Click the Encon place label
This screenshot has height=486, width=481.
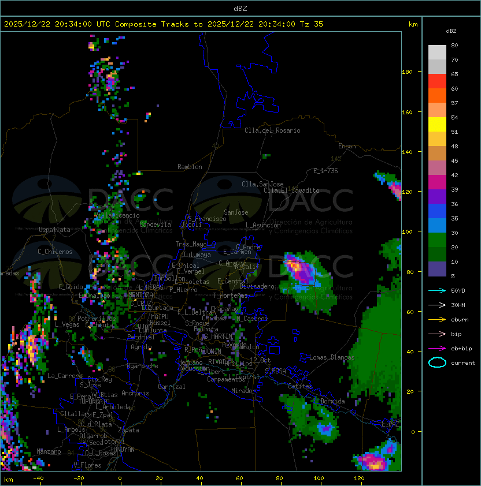(x=347, y=146)
